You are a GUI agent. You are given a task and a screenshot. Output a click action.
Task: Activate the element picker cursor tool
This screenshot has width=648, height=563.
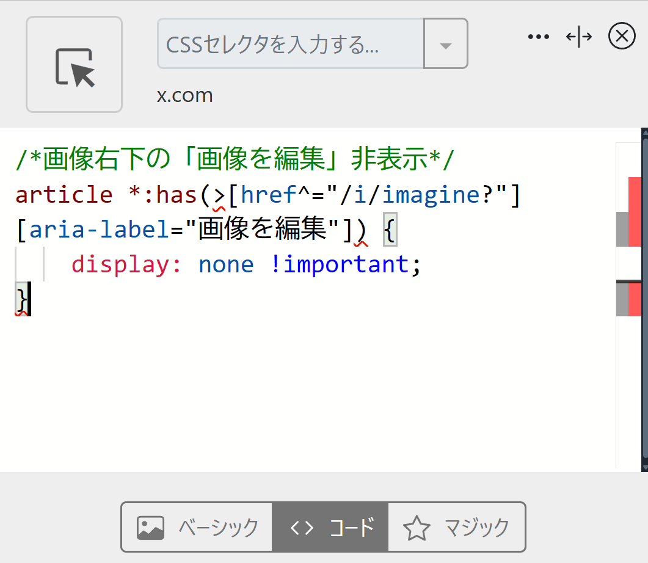(x=74, y=65)
